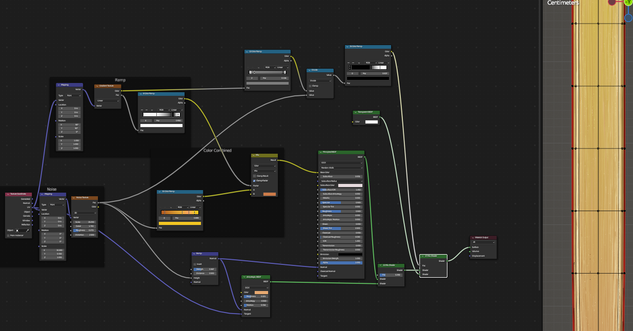Uncheck Clamp Factor on the Mix node
633x331 pixels.
point(255,180)
